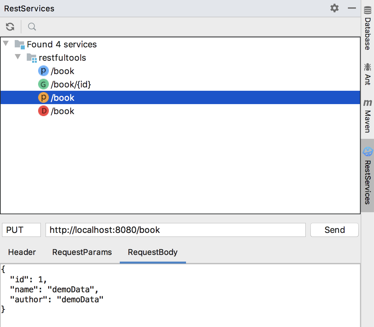Minimize the RestServices panel with the dash icon

pyautogui.click(x=352, y=8)
